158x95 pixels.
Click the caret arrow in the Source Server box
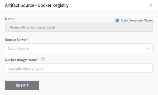pos(148,48)
